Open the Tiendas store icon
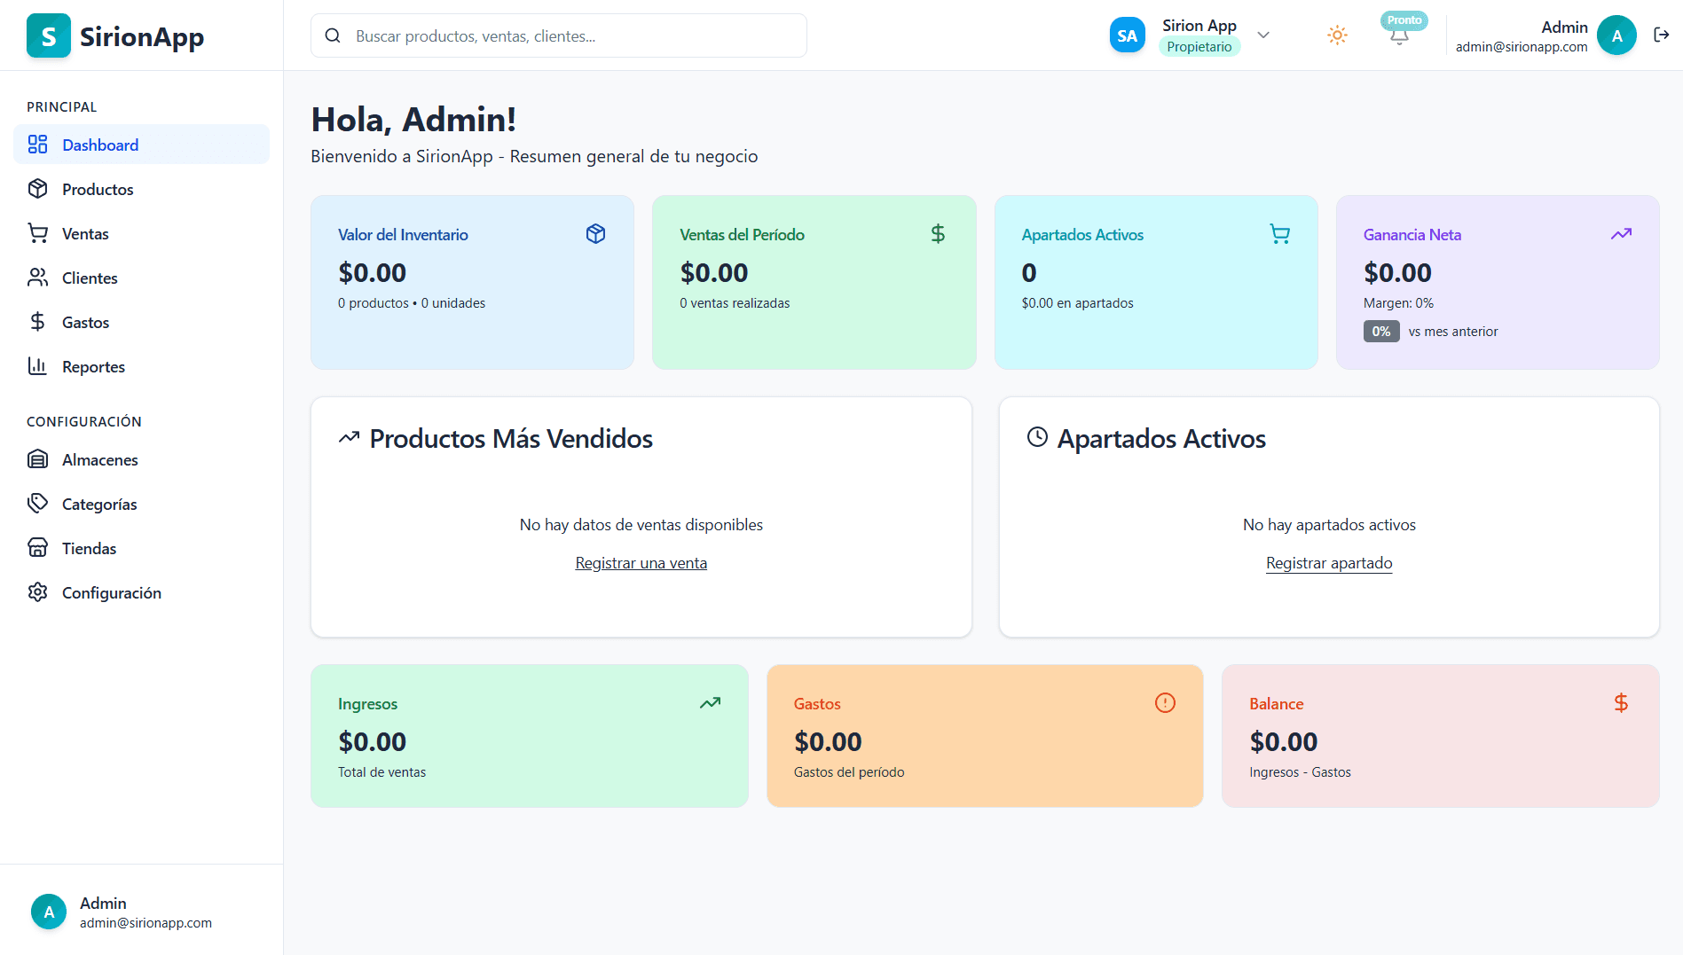 pos(37,548)
